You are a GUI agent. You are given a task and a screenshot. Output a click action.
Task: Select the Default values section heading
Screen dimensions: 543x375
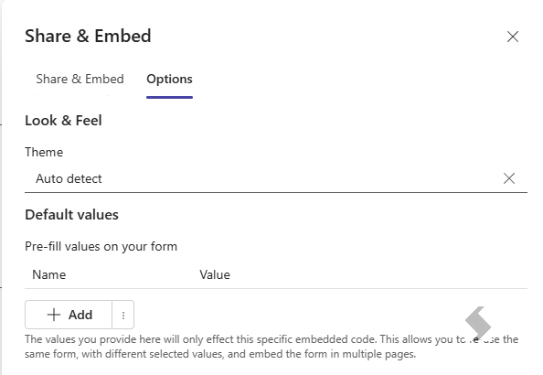pyautogui.click(x=71, y=215)
